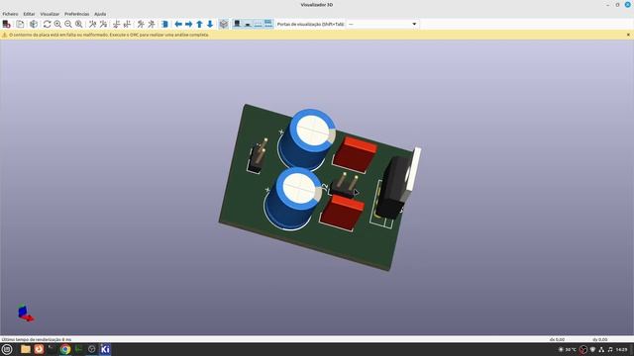
Task: Redraw the 3D view
Action: (47, 24)
